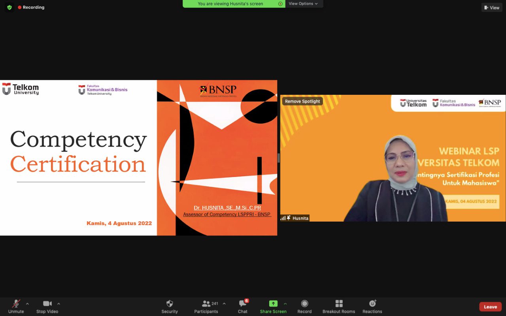
Task: Expand the arrow beside Participants count
Action: (x=224, y=304)
